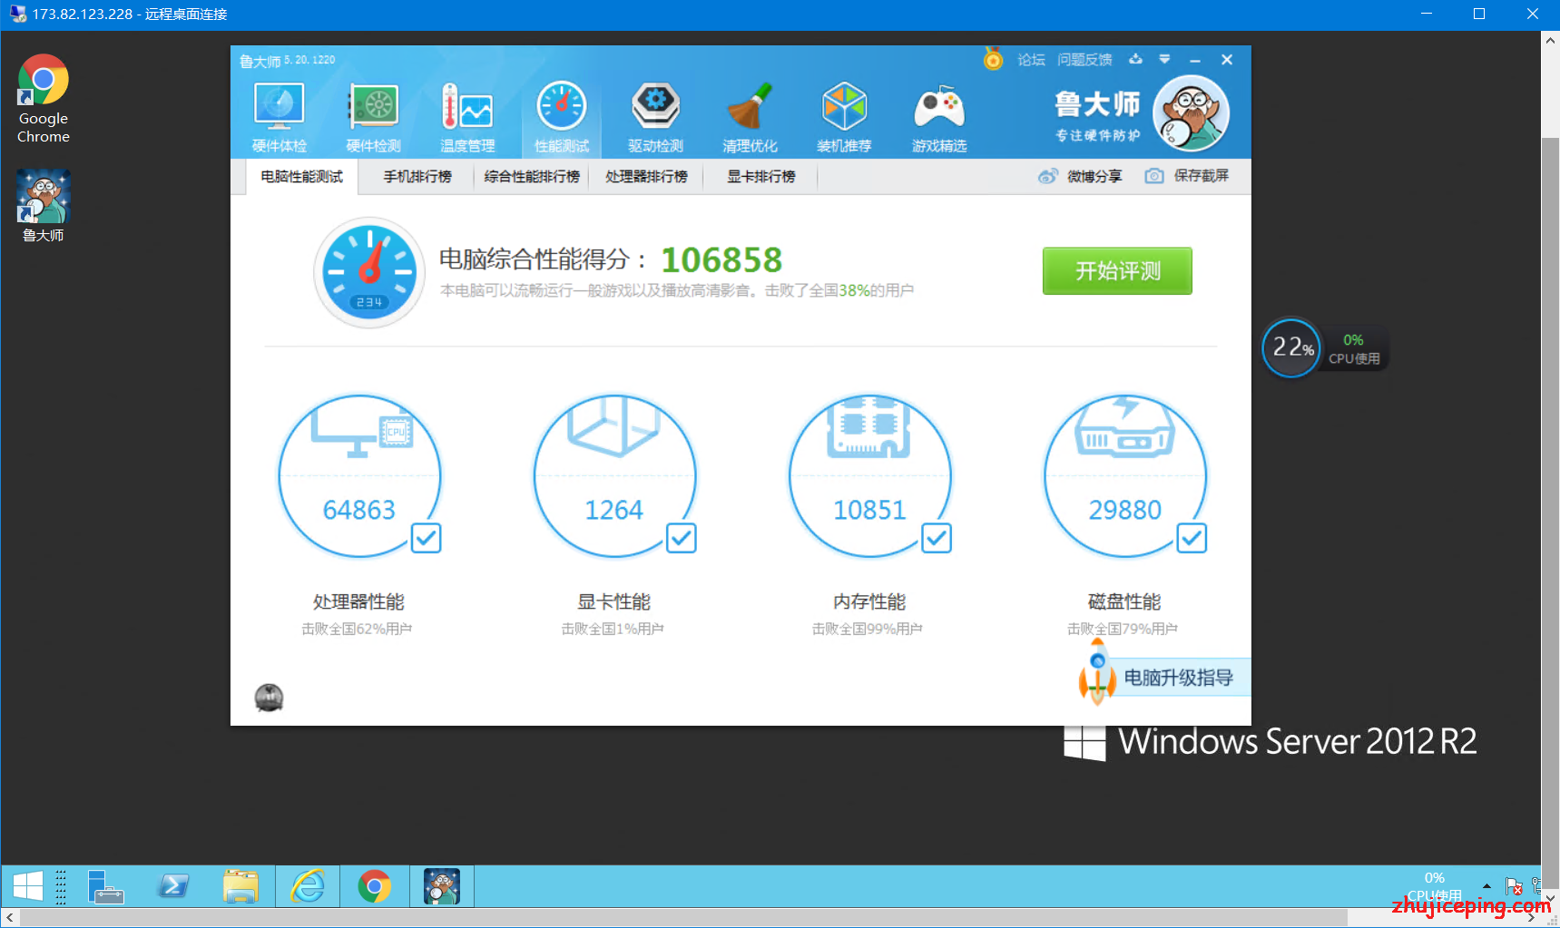This screenshot has height=928, width=1560.
Task: Click Master Lu taskbar icon
Action: [x=442, y=886]
